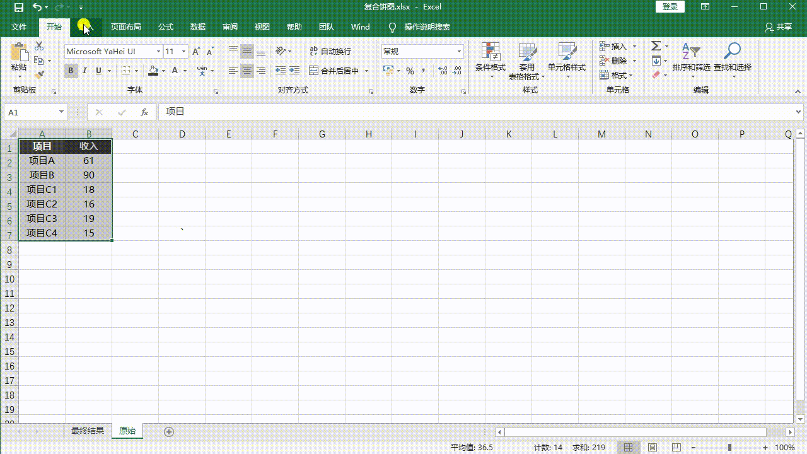Decrease font size with the small A icon
Screen dimensions: 807x454
(x=210, y=51)
